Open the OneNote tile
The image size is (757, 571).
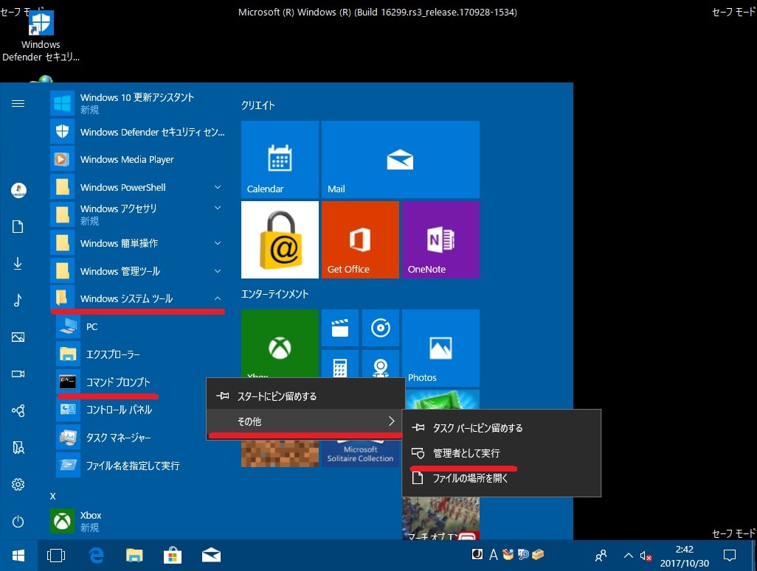pos(440,239)
